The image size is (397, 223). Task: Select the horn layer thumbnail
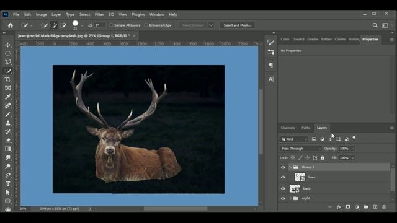click(300, 177)
